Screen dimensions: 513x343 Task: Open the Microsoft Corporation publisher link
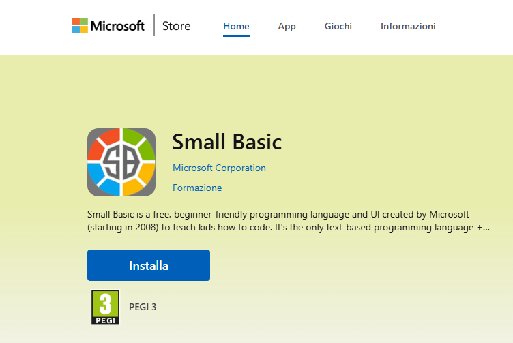coord(219,168)
